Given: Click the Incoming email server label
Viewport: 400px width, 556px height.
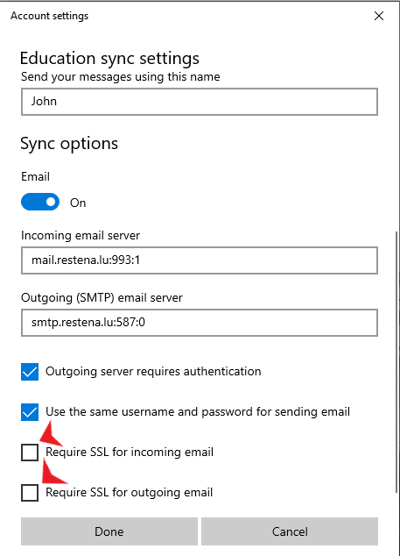Looking at the screenshot, I should [x=81, y=235].
